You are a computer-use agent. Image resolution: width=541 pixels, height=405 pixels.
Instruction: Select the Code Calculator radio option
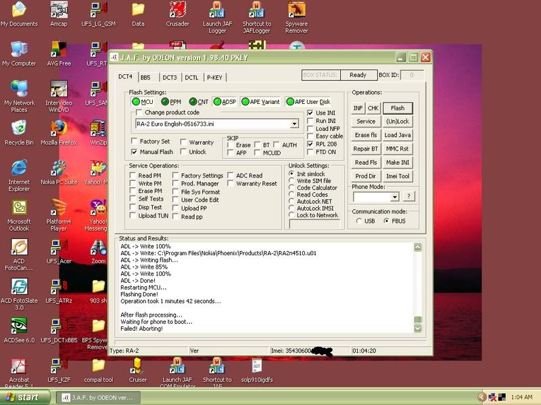[291, 188]
